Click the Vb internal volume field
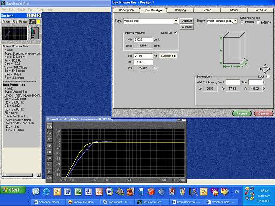This screenshot has height=206, width=275. 143,40
